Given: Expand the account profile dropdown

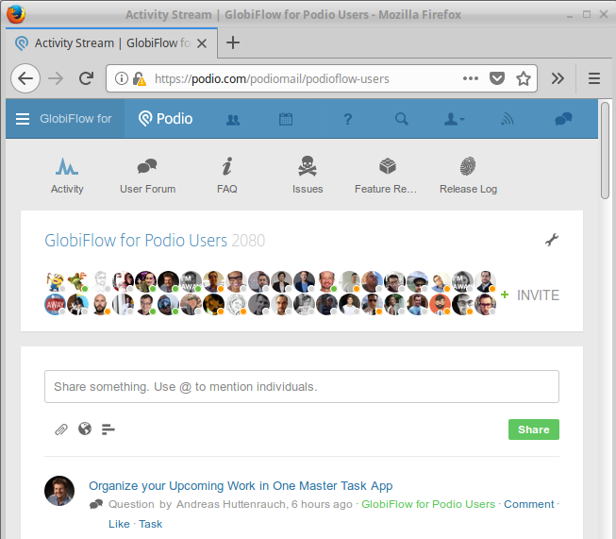Looking at the screenshot, I should coord(454,119).
